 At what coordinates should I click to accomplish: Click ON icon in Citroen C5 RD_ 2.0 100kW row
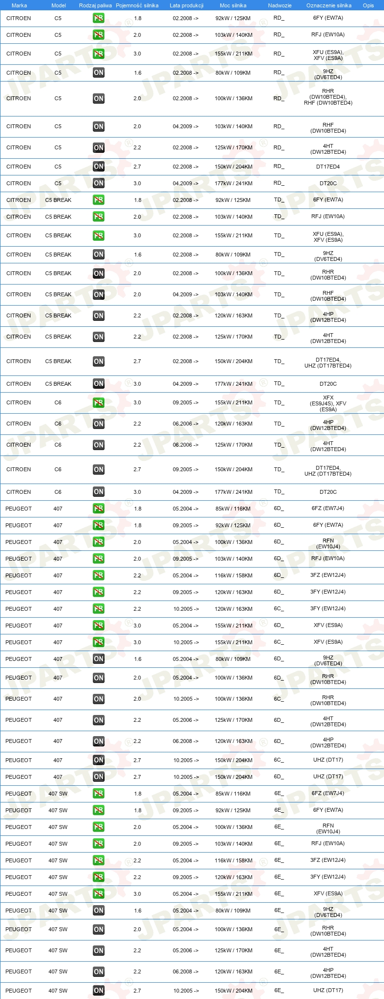99,98
